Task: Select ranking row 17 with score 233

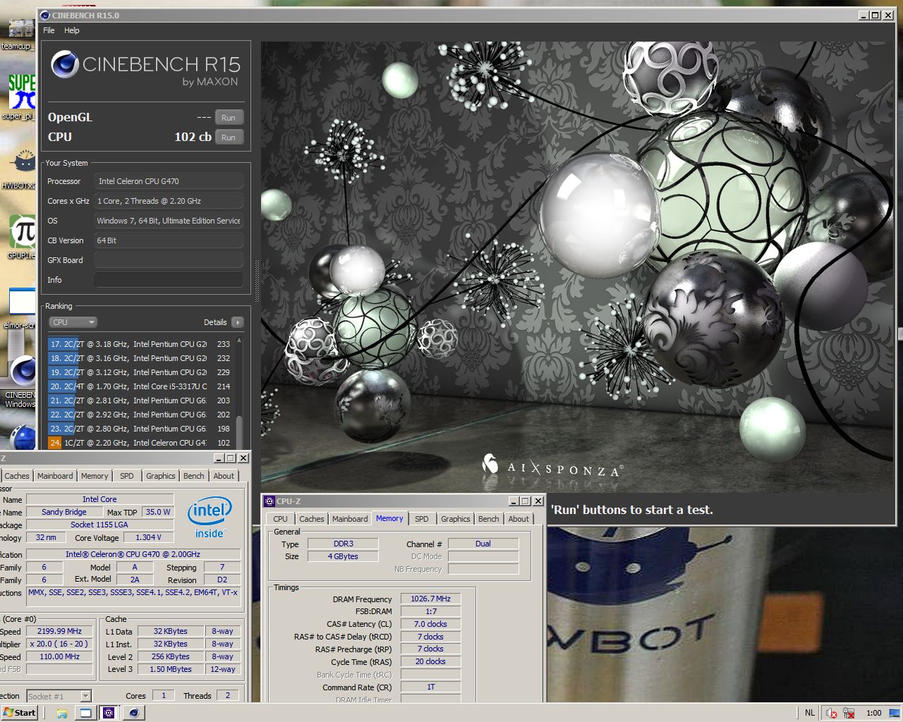Action: coord(140,344)
